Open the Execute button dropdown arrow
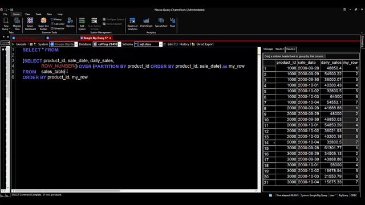The image size is (365, 205). pyautogui.click(x=28, y=44)
